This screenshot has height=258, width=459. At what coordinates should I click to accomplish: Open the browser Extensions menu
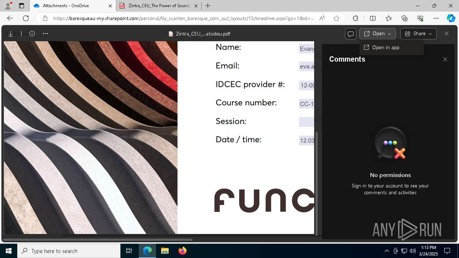355,18
